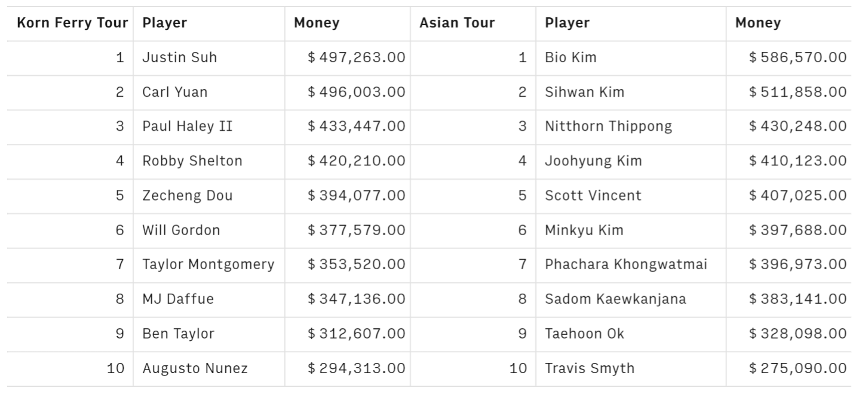
Task: Select the Sadom Kaewkanjana cell
Action: pos(615,299)
